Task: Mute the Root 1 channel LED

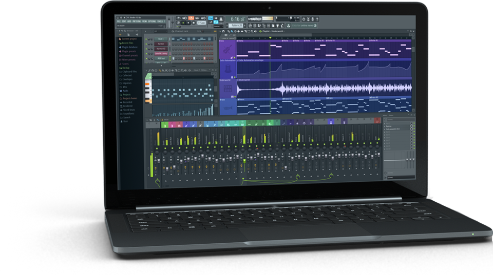Action: point(146,39)
